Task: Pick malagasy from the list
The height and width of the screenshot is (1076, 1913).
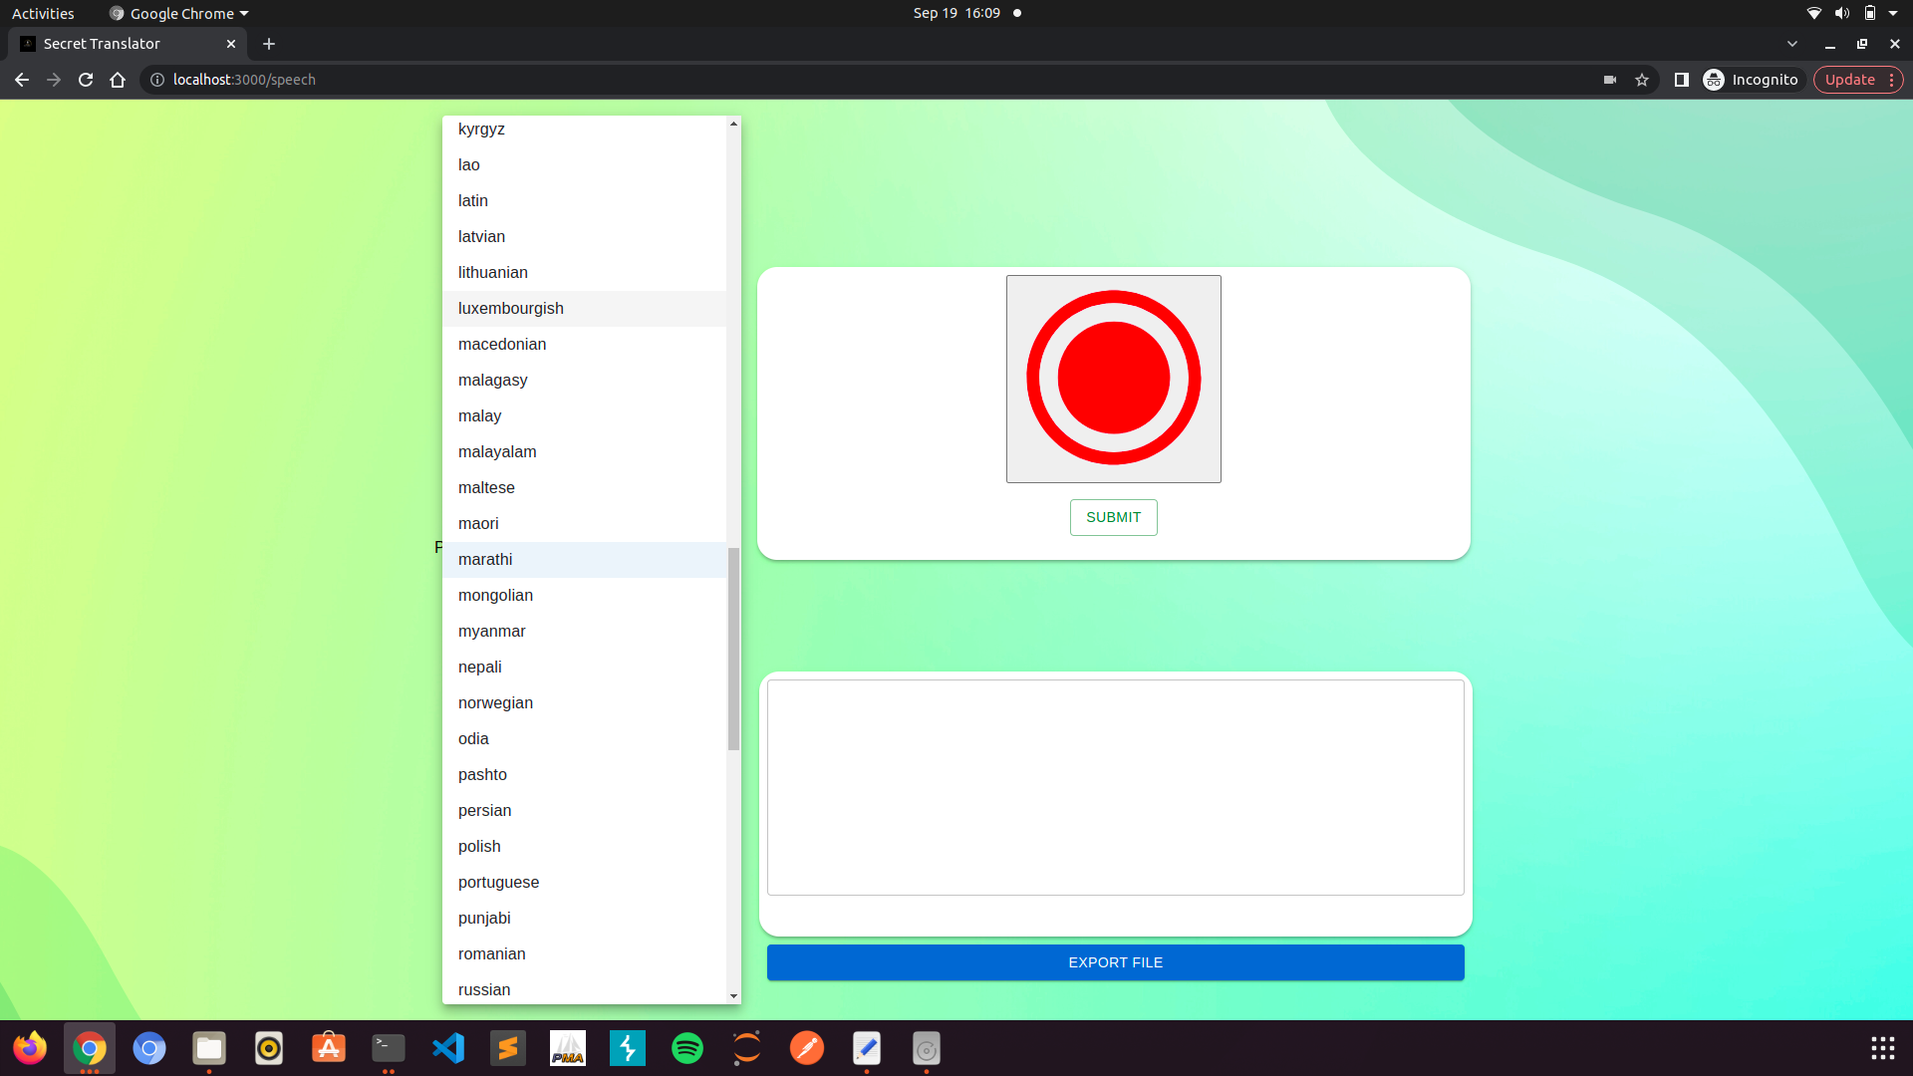Action: pyautogui.click(x=584, y=381)
